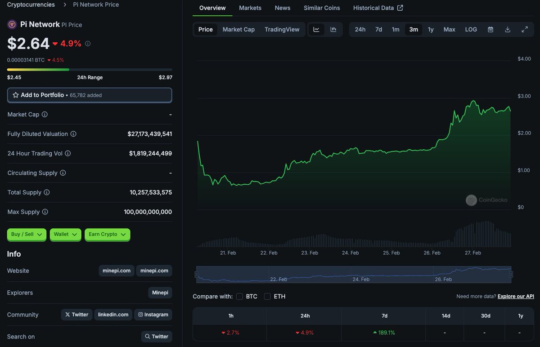Select Price chart mode
540x347 pixels.
(206, 29)
